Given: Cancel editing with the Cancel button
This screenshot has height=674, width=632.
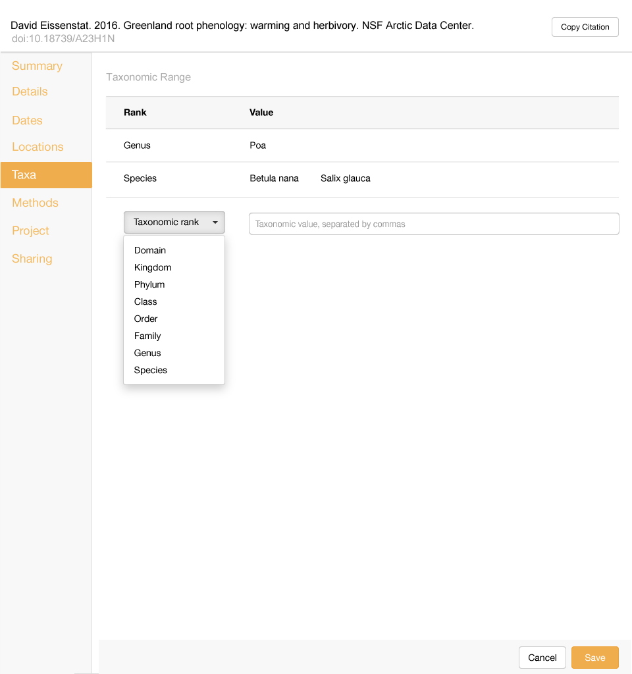Looking at the screenshot, I should (x=542, y=658).
